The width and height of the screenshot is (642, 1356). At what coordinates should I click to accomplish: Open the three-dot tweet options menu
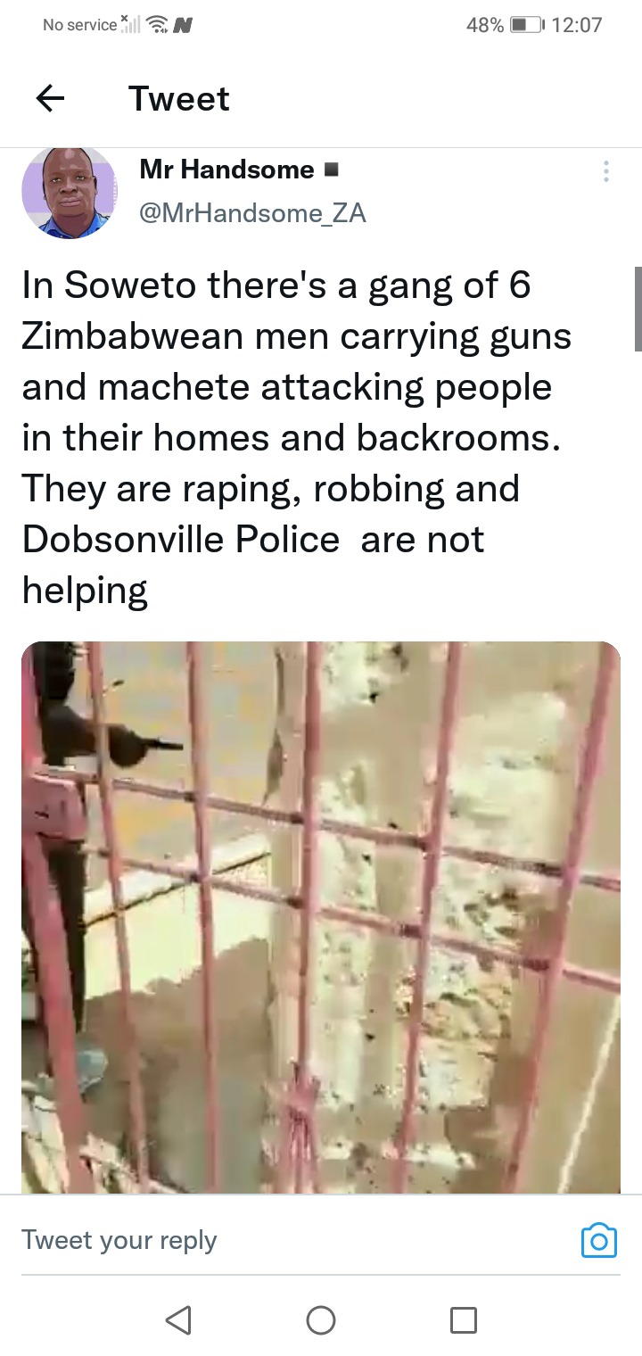(x=606, y=171)
